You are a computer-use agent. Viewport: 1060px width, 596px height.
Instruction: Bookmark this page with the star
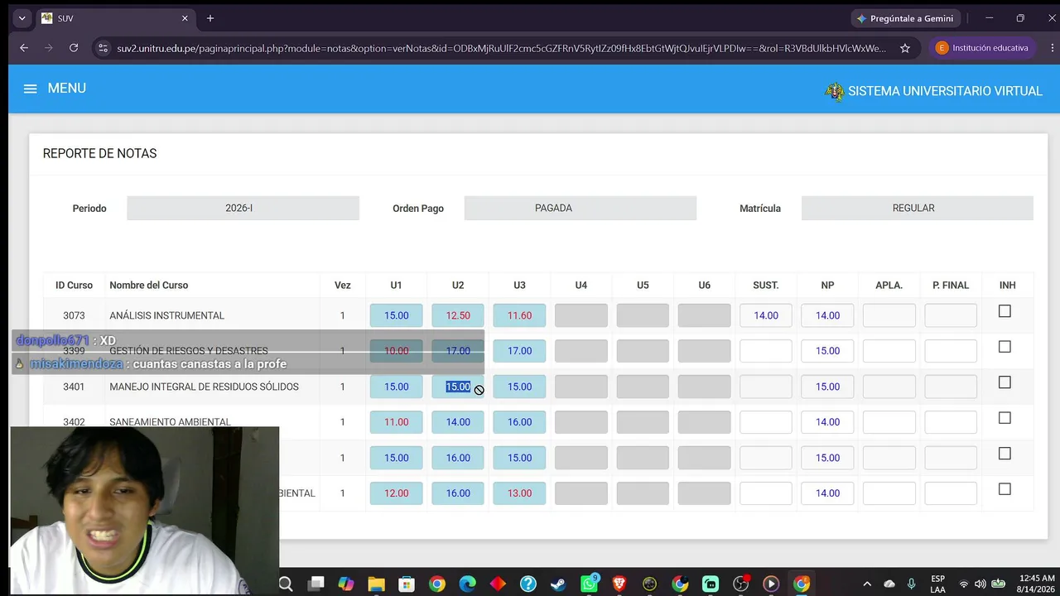[905, 48]
